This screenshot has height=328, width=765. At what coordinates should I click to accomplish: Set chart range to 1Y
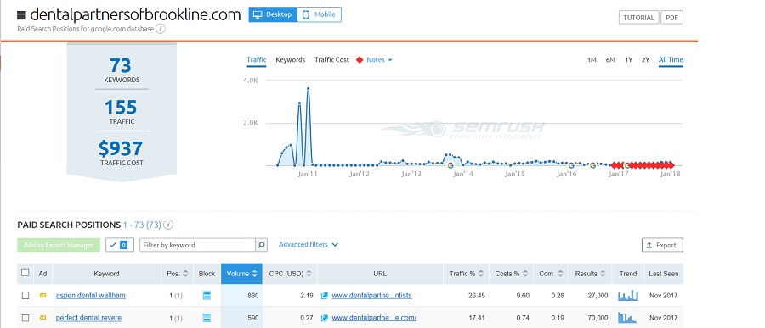629,60
